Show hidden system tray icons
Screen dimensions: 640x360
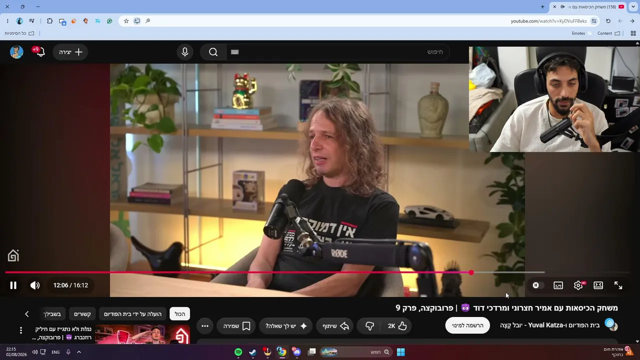pyautogui.click(x=78, y=352)
